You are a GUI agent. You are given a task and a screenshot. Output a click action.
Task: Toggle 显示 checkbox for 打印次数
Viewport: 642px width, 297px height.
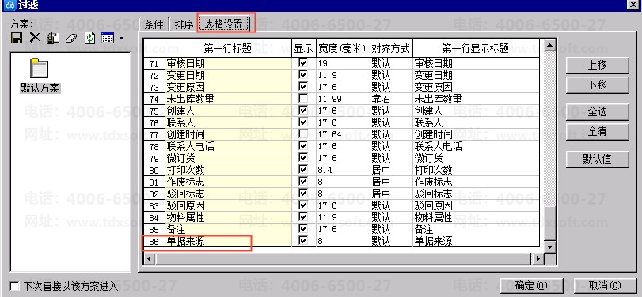pos(303,169)
